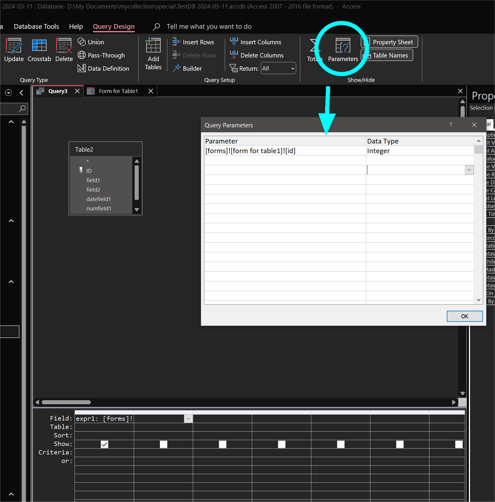Select the ID primary key field in Table2
Screen dimensions: 495x502
point(89,171)
